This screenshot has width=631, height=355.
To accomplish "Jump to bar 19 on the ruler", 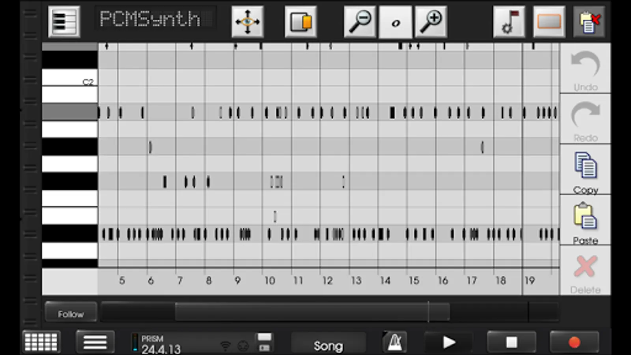I will 530,280.
